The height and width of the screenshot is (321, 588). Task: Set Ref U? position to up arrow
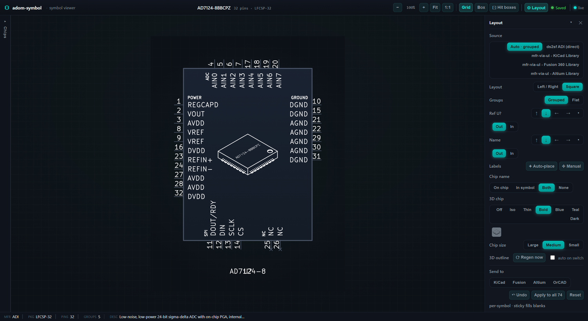pos(536,113)
